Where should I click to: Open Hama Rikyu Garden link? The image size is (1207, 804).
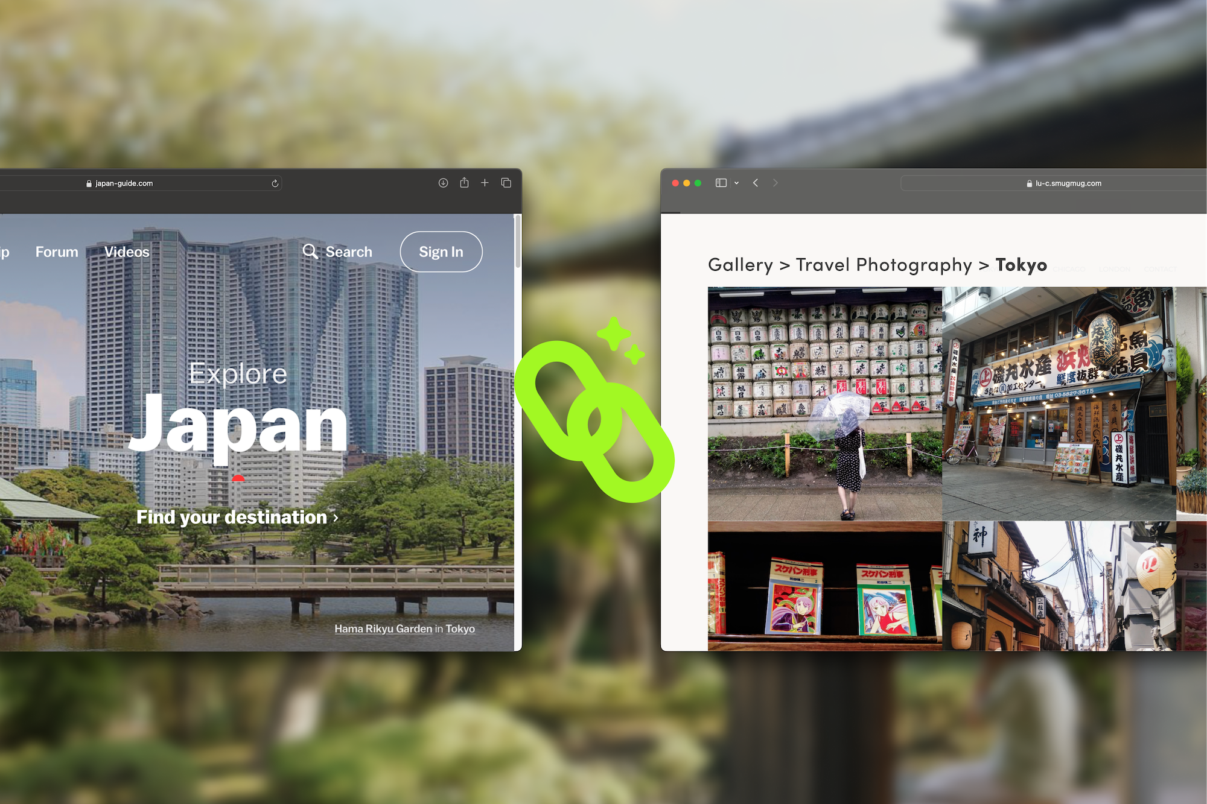(x=383, y=628)
